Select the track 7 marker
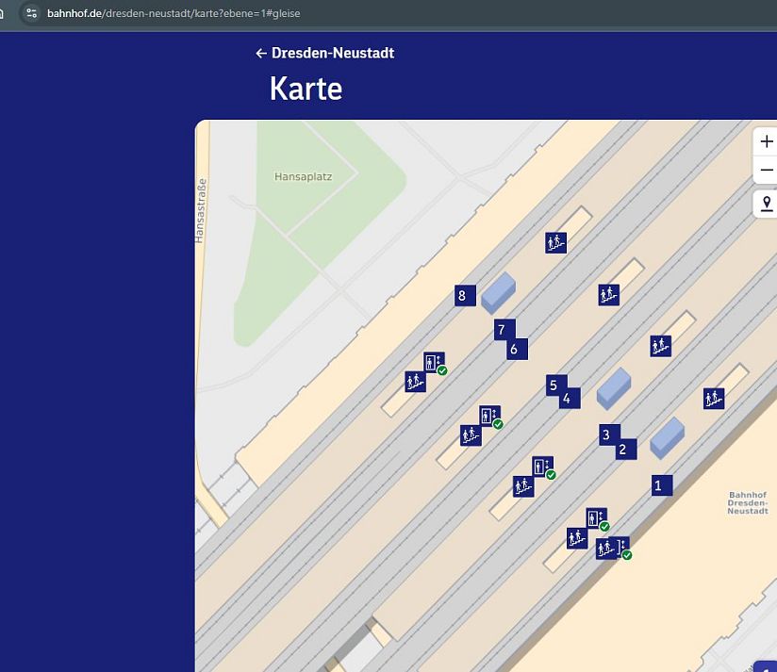 pos(503,330)
